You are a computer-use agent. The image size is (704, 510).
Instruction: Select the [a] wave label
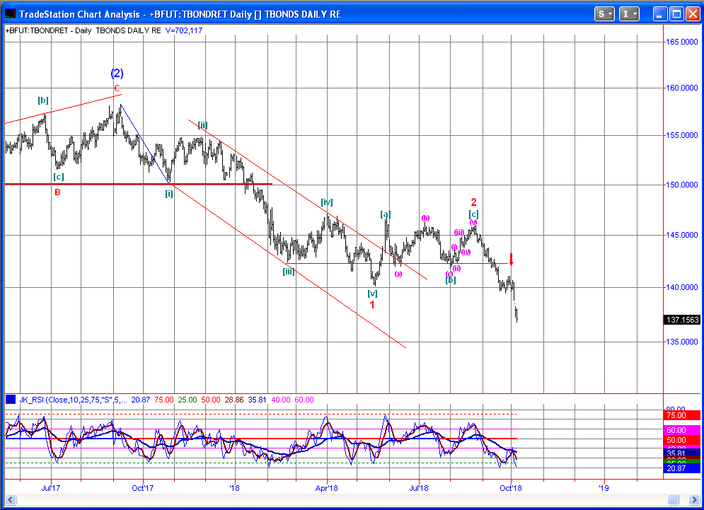pyautogui.click(x=385, y=214)
